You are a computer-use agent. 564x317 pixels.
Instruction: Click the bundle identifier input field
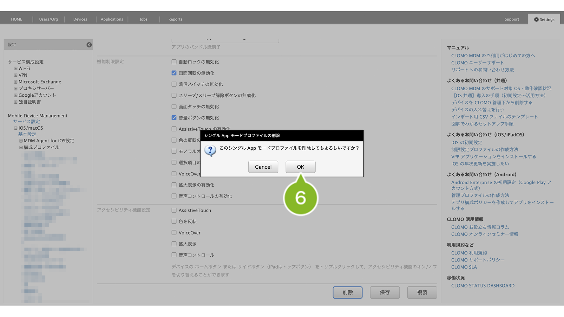[x=225, y=40]
